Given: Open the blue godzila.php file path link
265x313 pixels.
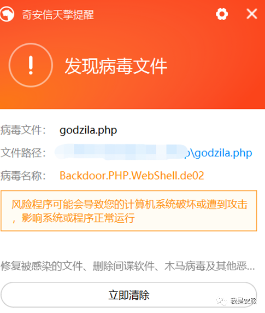Looking at the screenshot, I should click(219, 153).
